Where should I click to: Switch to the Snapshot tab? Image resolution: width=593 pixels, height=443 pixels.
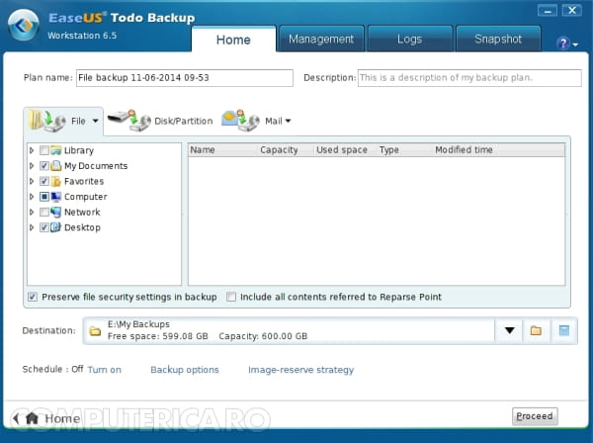498,39
